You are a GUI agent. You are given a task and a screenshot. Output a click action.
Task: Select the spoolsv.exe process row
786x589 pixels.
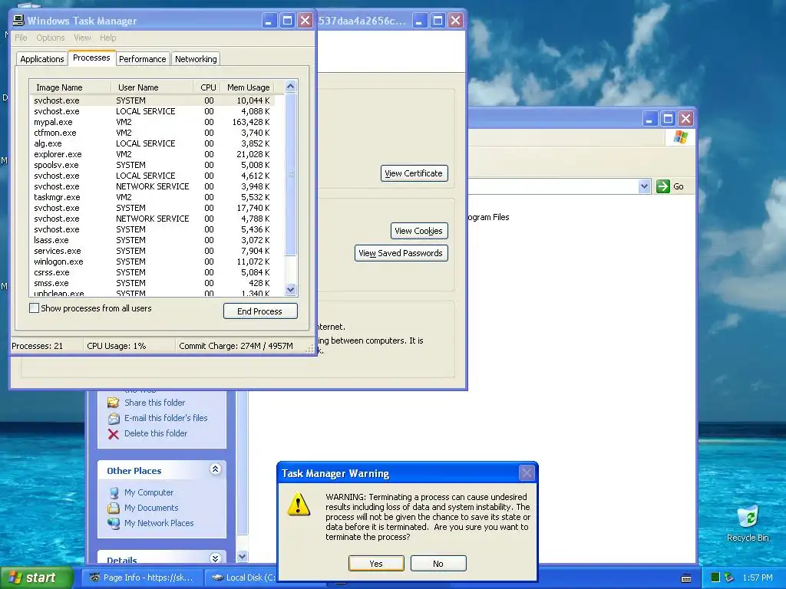pos(153,166)
